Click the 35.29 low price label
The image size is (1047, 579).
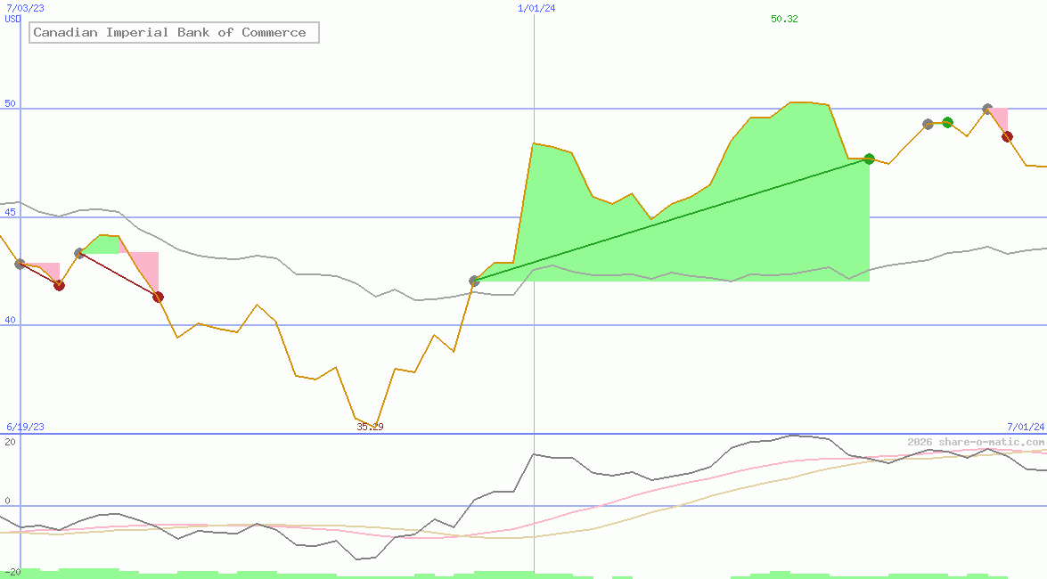(x=370, y=427)
